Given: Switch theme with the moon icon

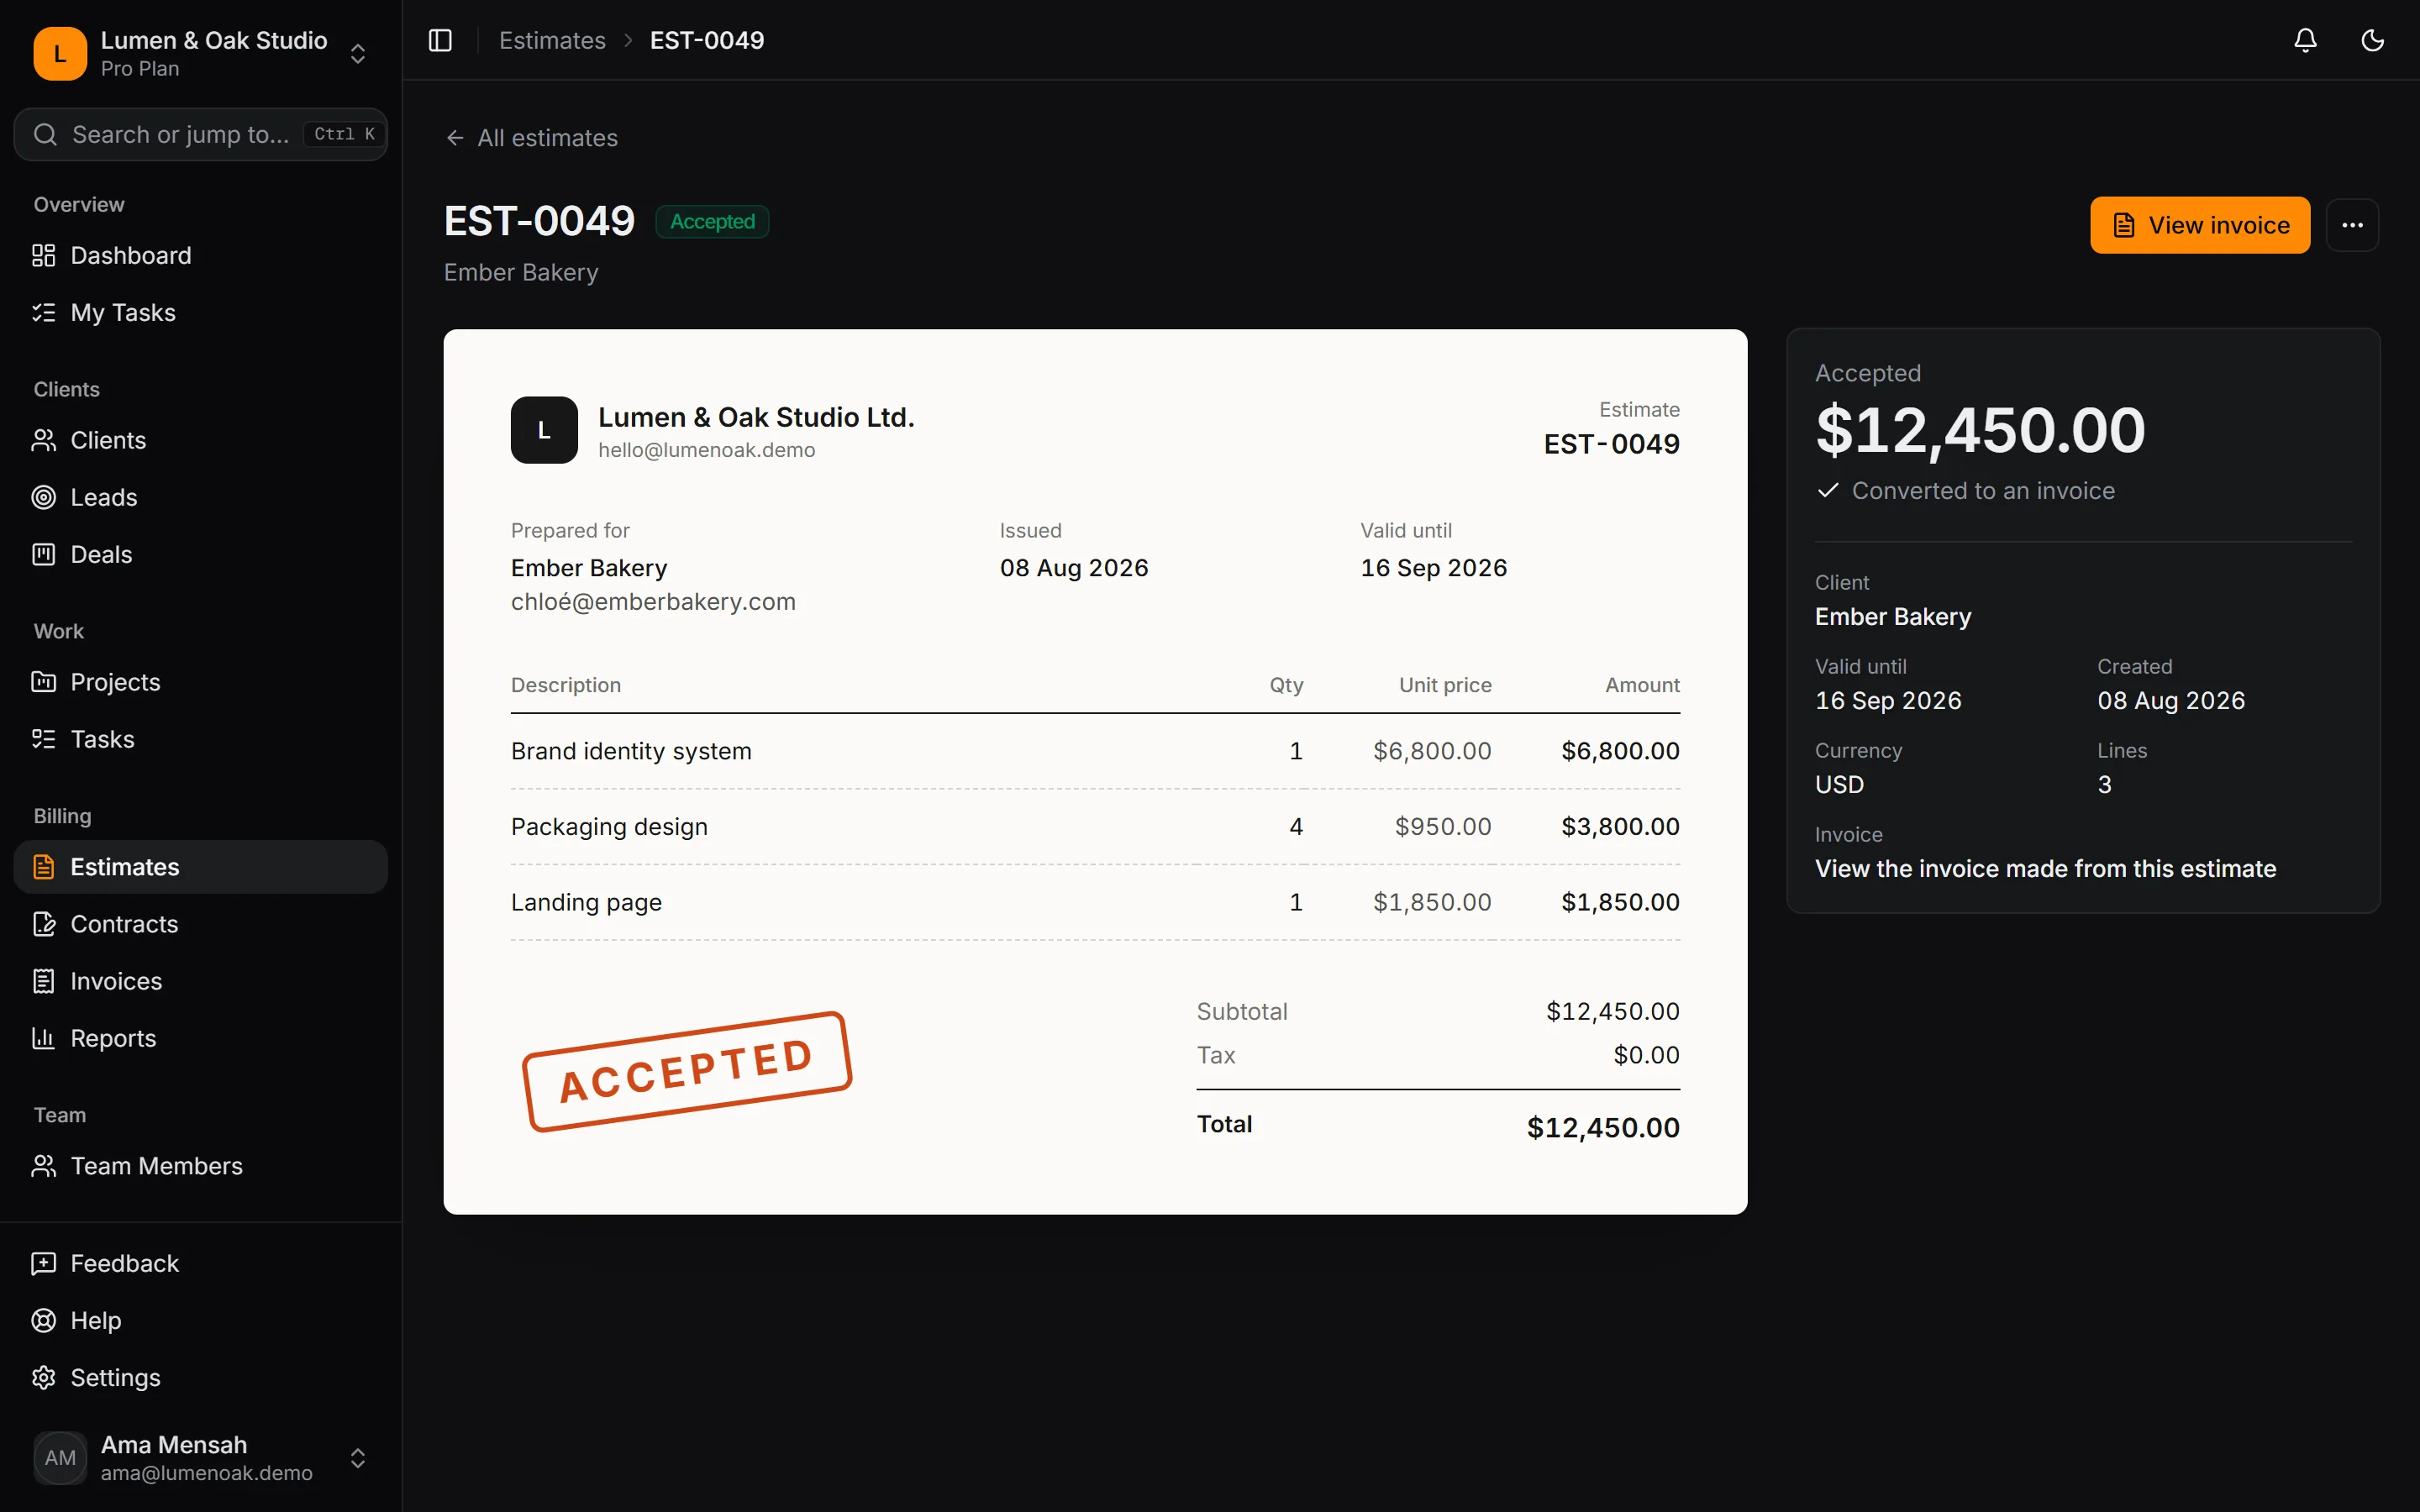Looking at the screenshot, I should click(x=2372, y=40).
